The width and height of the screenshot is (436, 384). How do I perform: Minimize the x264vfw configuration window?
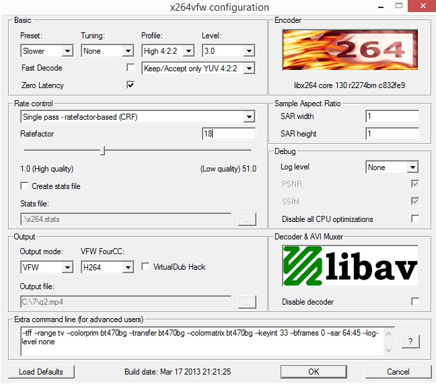pos(381,6)
